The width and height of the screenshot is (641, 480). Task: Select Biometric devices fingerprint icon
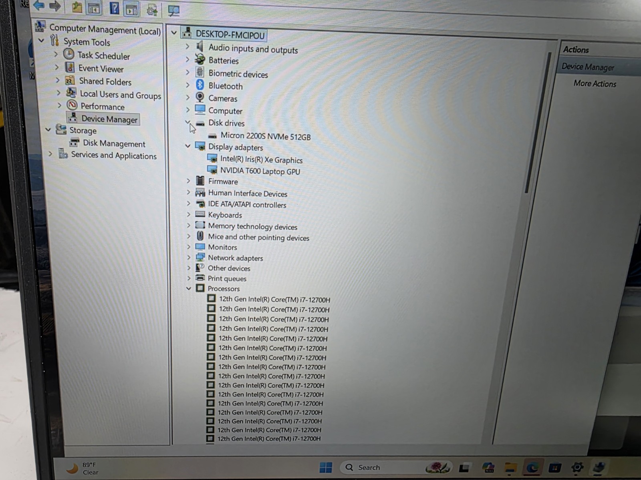click(x=200, y=72)
